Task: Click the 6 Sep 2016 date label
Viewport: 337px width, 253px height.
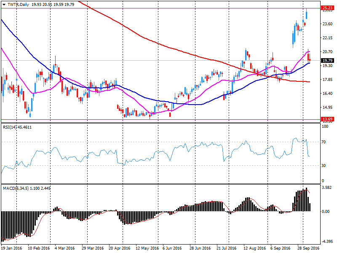Action: point(281,248)
